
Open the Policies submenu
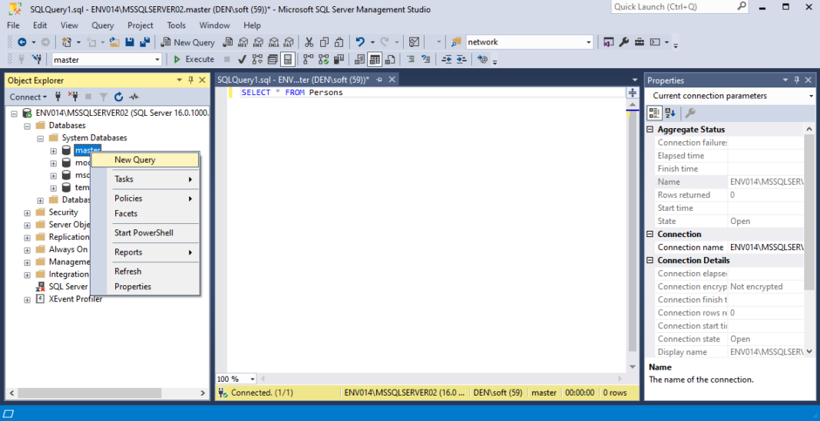[x=145, y=199]
